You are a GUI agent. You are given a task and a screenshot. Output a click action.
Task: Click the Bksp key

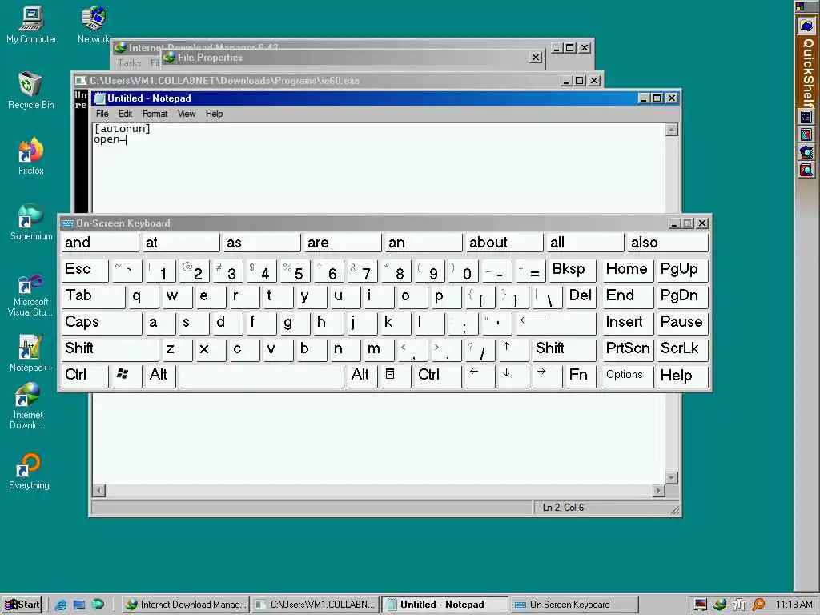point(572,269)
